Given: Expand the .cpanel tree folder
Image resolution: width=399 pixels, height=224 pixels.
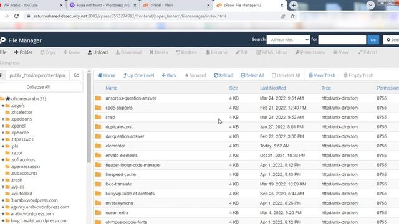Looking at the screenshot, I should (3, 126).
